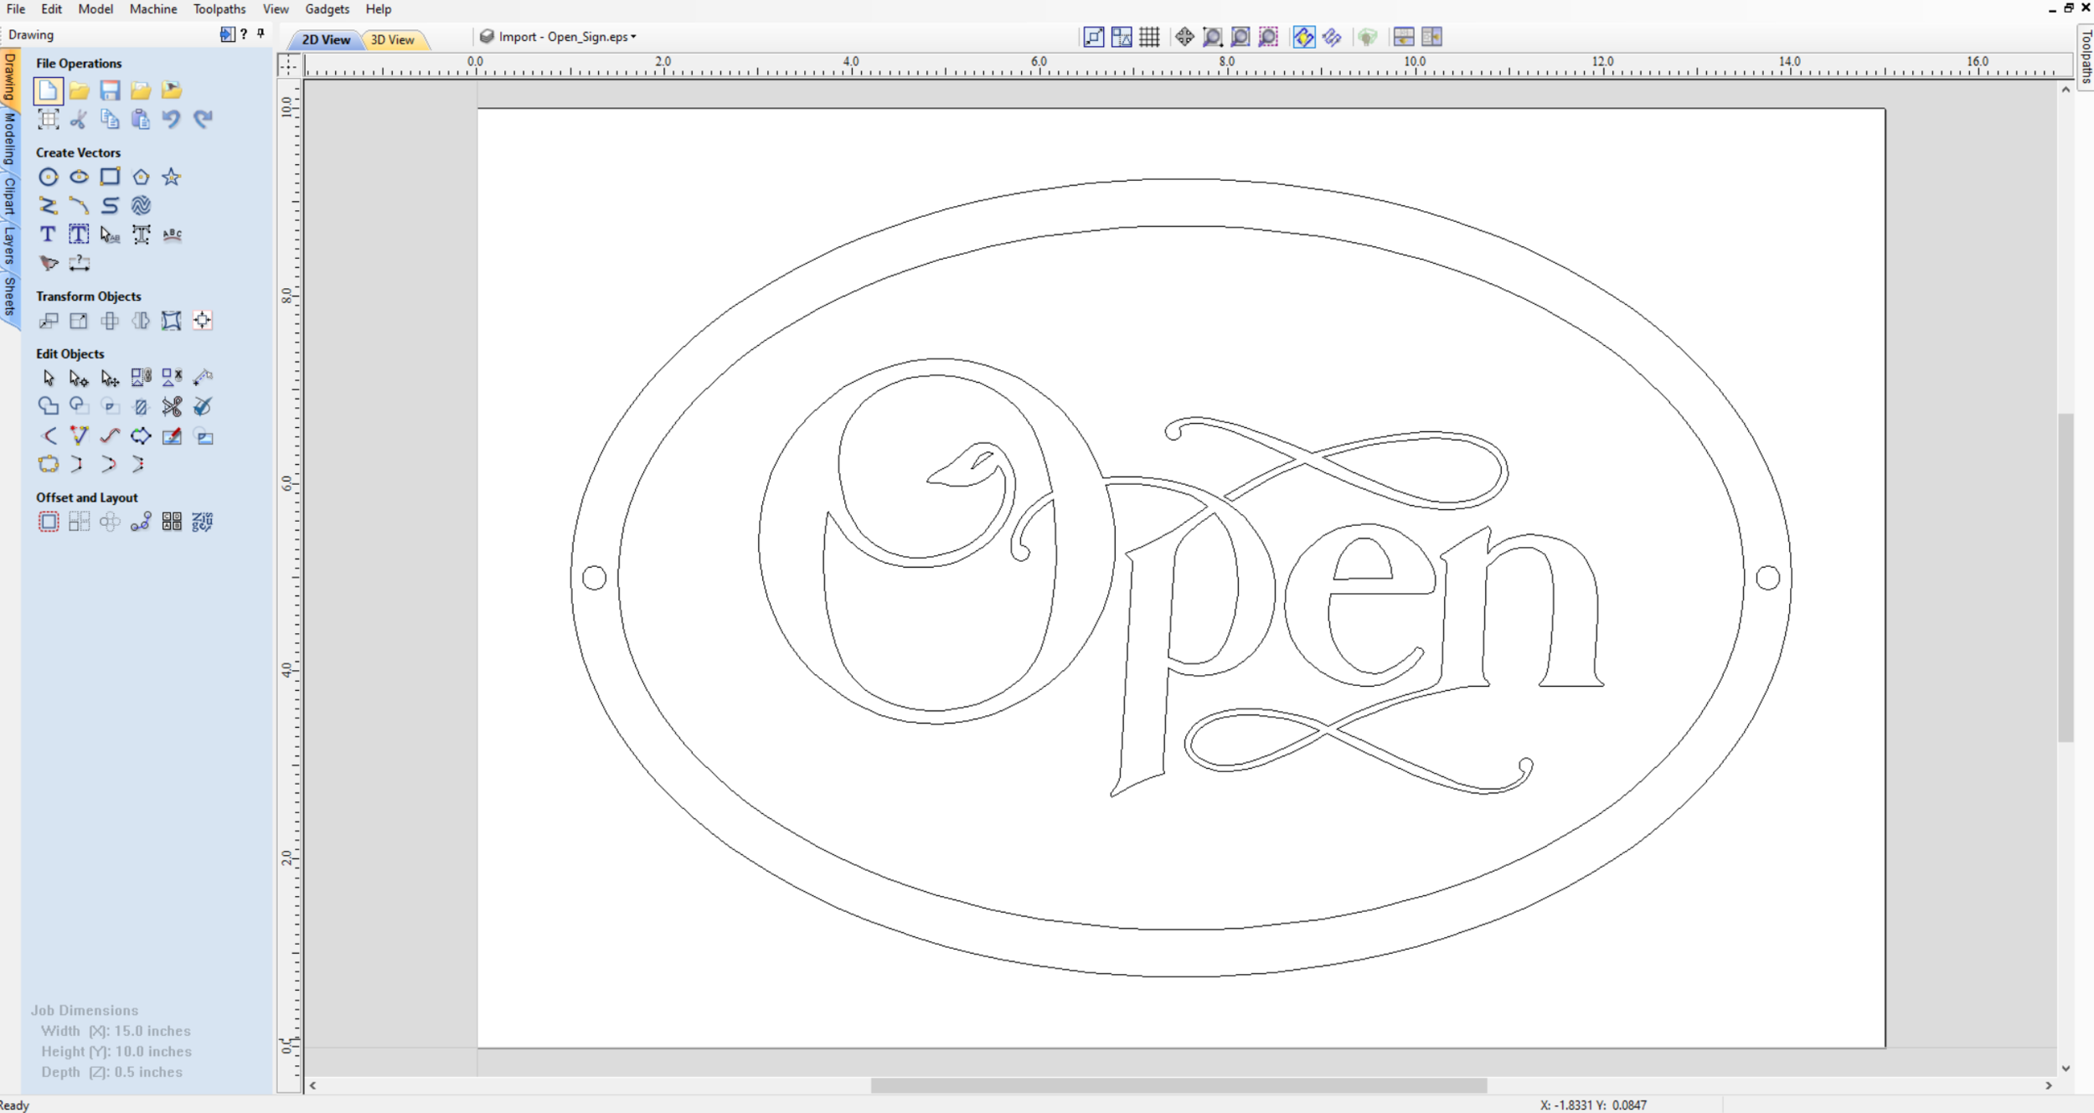Select the Draw Circle tool
Screen dimensions: 2094x1113
(49, 177)
